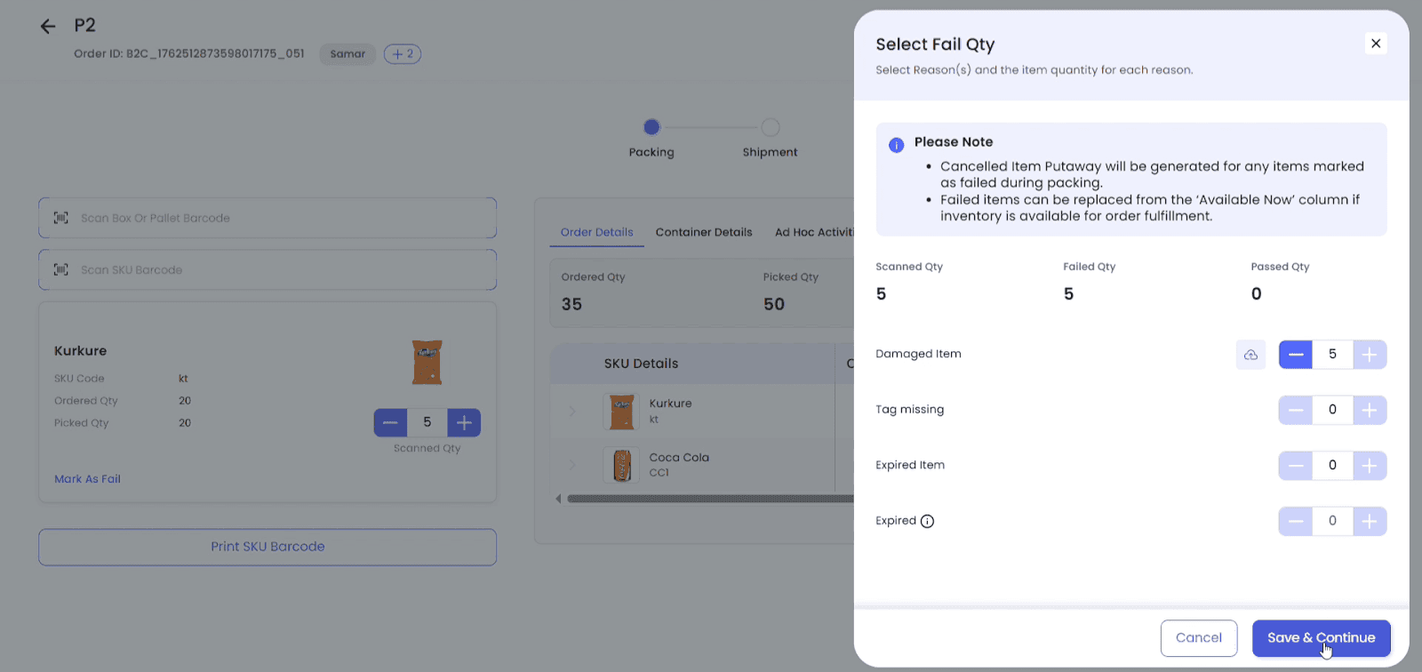Image resolution: width=1422 pixels, height=672 pixels.
Task: Click the info icon beside Expired
Action: pos(927,522)
